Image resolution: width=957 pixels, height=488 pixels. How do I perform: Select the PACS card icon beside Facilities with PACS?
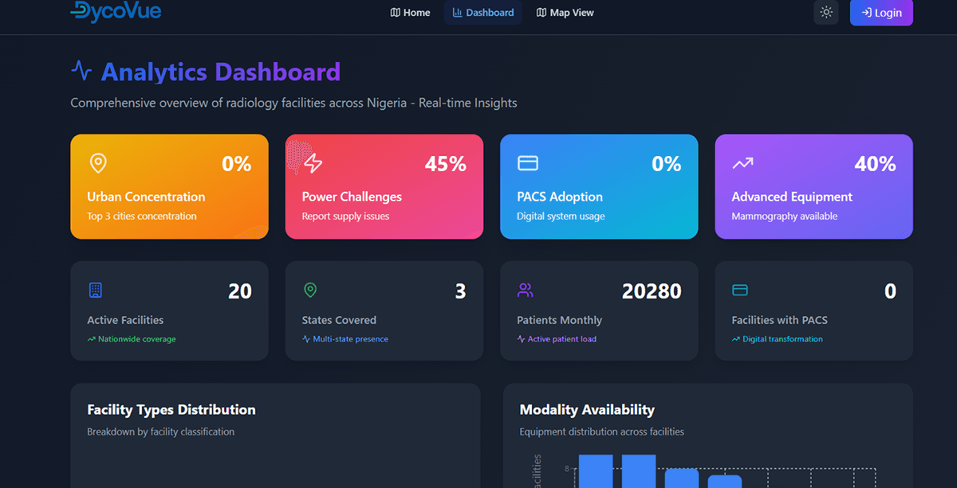point(739,290)
